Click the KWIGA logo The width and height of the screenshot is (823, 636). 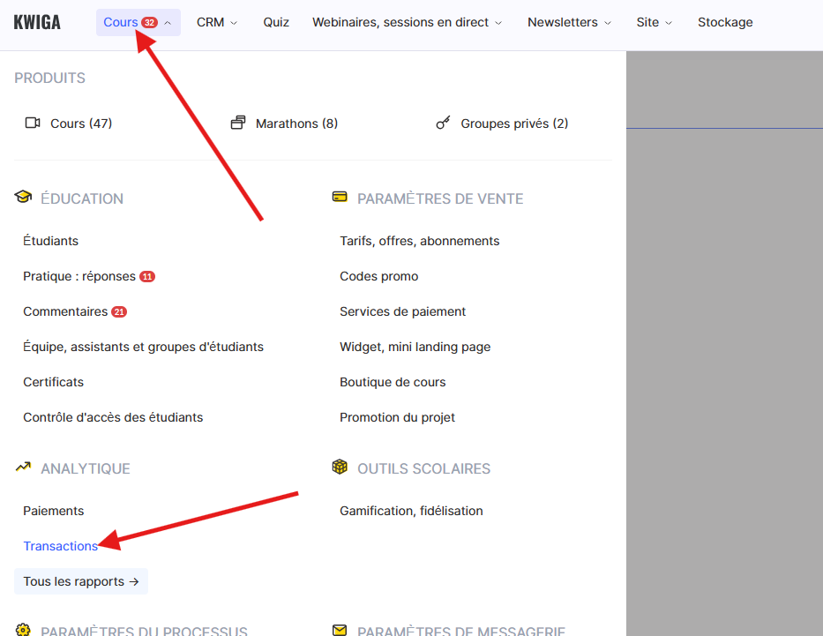pos(37,23)
